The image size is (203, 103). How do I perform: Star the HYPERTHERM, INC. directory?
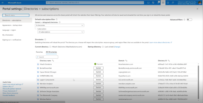38,76
